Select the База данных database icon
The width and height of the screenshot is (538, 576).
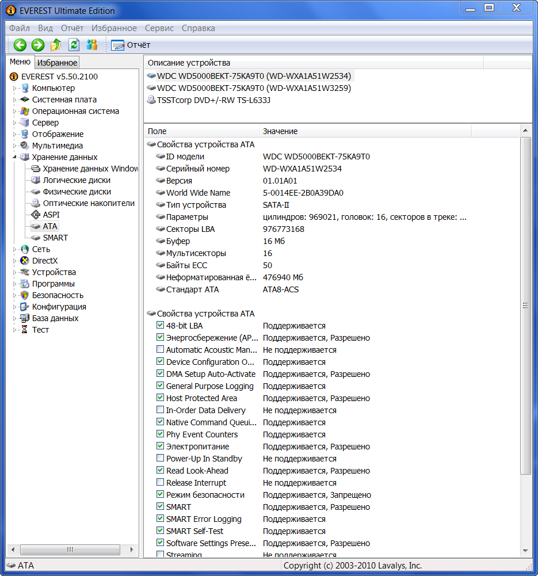[25, 318]
